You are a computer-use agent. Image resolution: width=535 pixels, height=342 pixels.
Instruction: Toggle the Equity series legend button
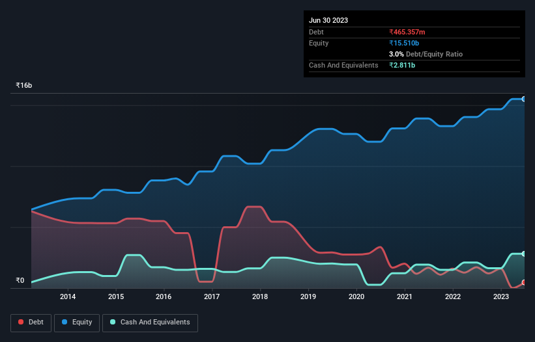[77, 322]
